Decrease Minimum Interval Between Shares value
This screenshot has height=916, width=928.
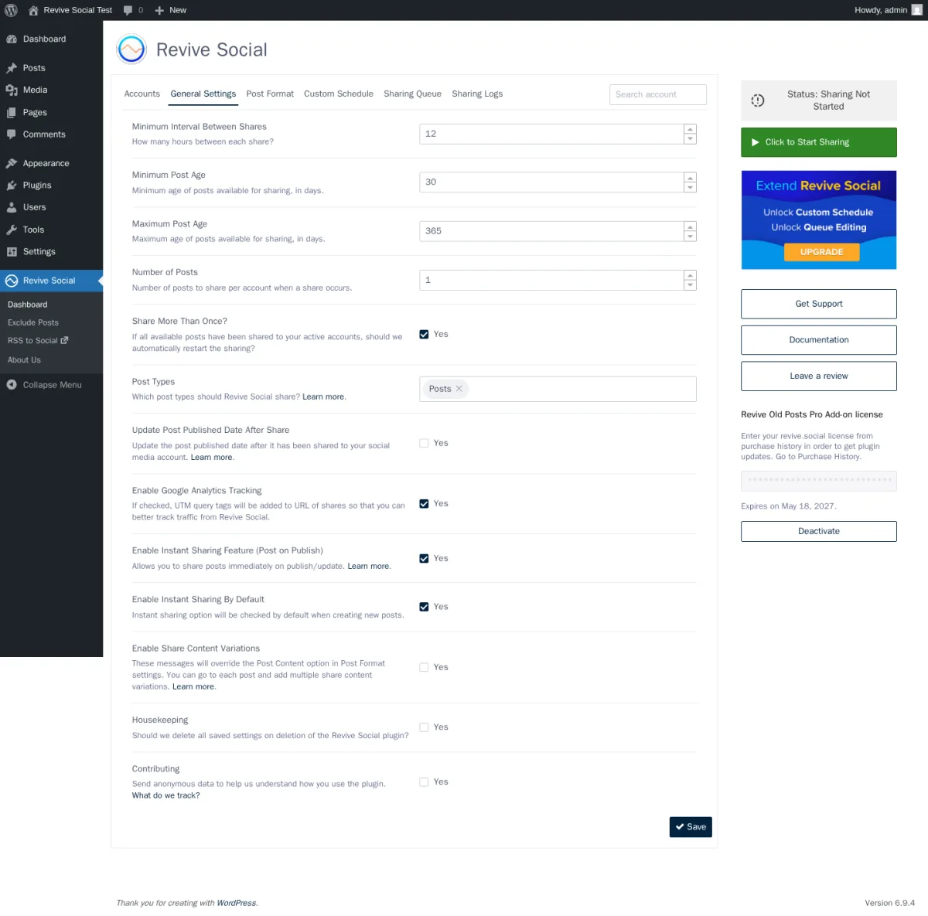pyautogui.click(x=690, y=138)
